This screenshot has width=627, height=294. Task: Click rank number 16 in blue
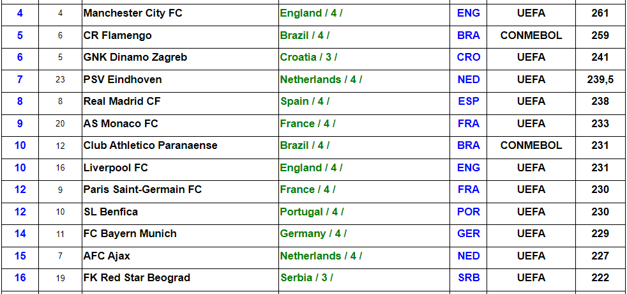pos(20,277)
